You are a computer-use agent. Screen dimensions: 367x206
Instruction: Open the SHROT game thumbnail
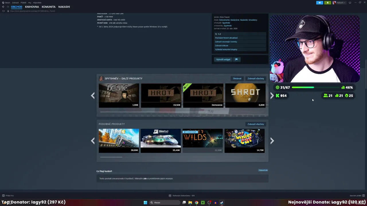245,96
